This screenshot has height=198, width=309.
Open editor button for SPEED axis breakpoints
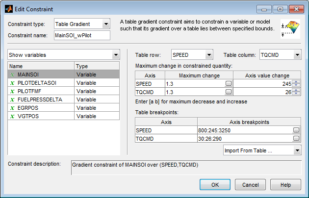(x=296, y=130)
